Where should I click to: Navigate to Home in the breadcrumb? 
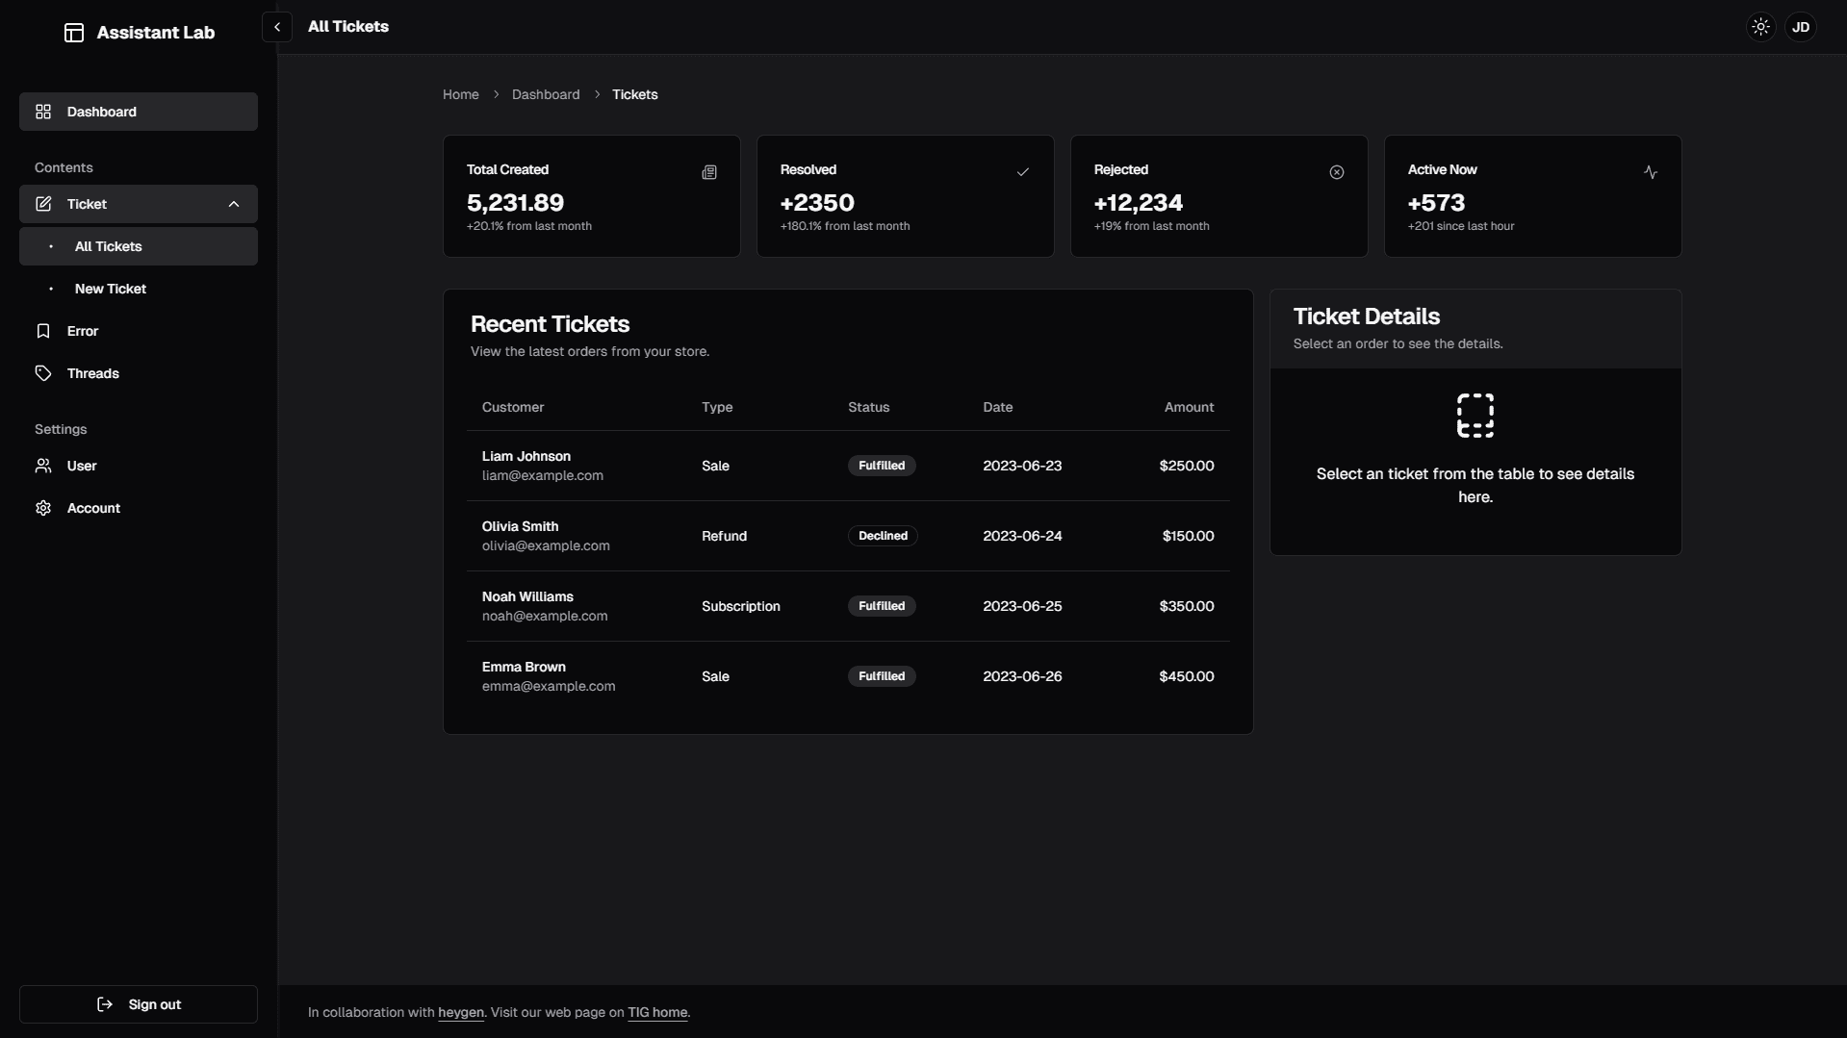[x=460, y=94]
